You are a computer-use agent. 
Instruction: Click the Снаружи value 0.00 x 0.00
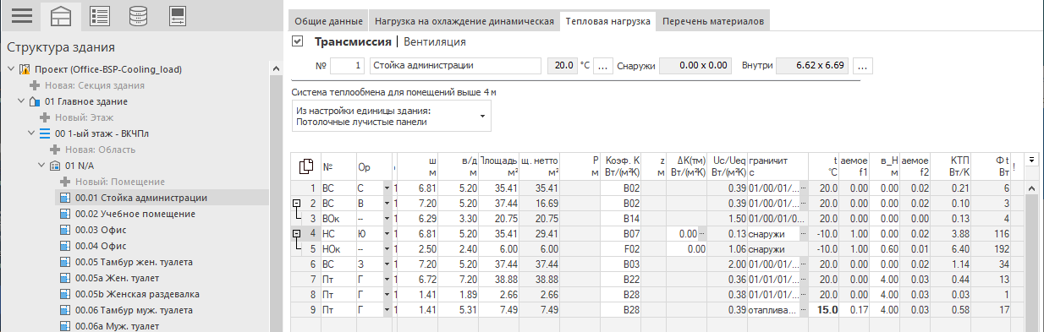pyautogui.click(x=696, y=65)
